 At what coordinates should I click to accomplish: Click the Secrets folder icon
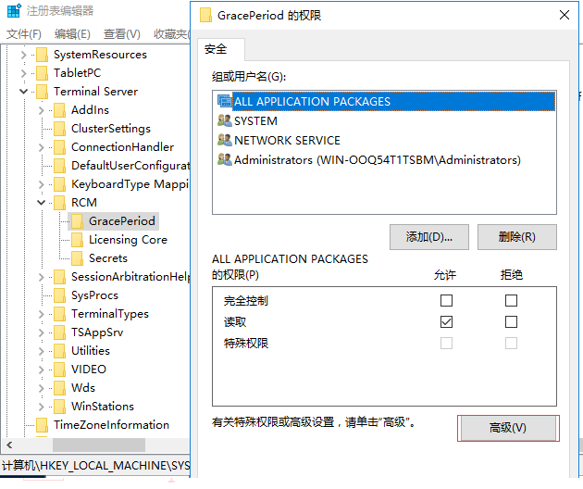(x=77, y=258)
